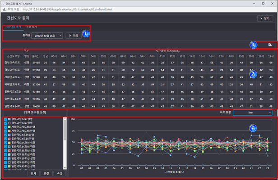The image size is (278, 180).
Task: Click the blue numbered marker 2
Action: [253, 73]
